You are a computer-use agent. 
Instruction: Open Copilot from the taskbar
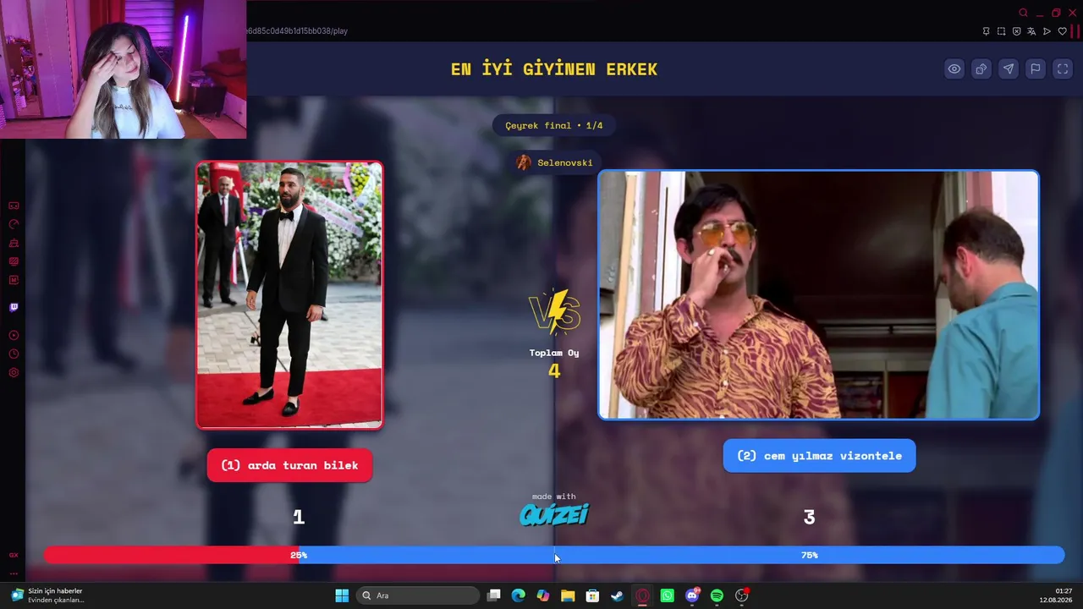tap(543, 595)
